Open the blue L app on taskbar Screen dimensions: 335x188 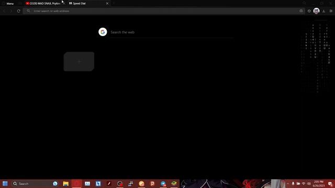tap(98, 183)
